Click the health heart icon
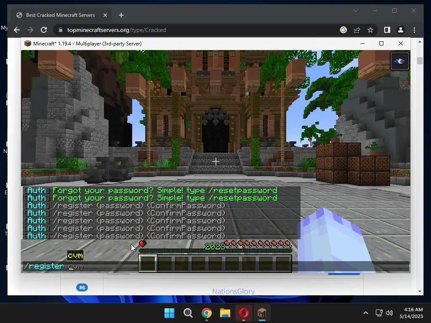This screenshot has width=431, height=323. pyautogui.click(x=143, y=244)
